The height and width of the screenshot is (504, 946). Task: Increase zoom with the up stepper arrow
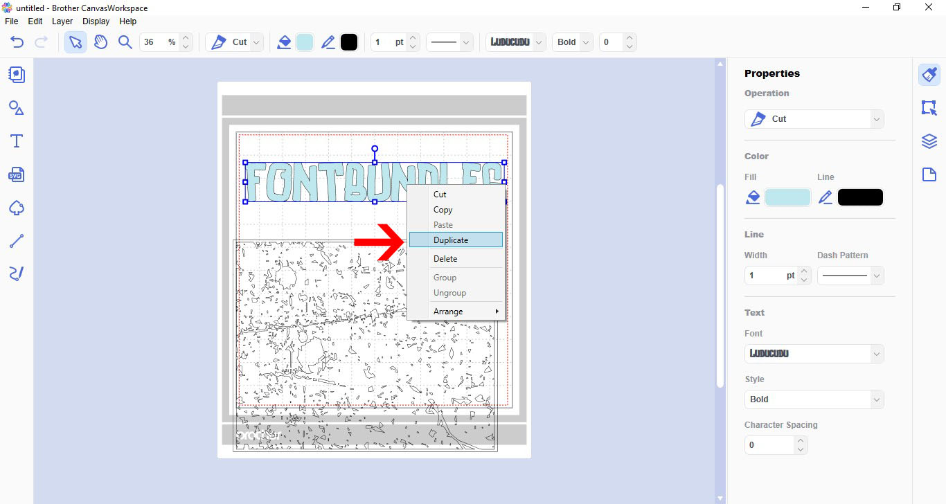click(185, 37)
